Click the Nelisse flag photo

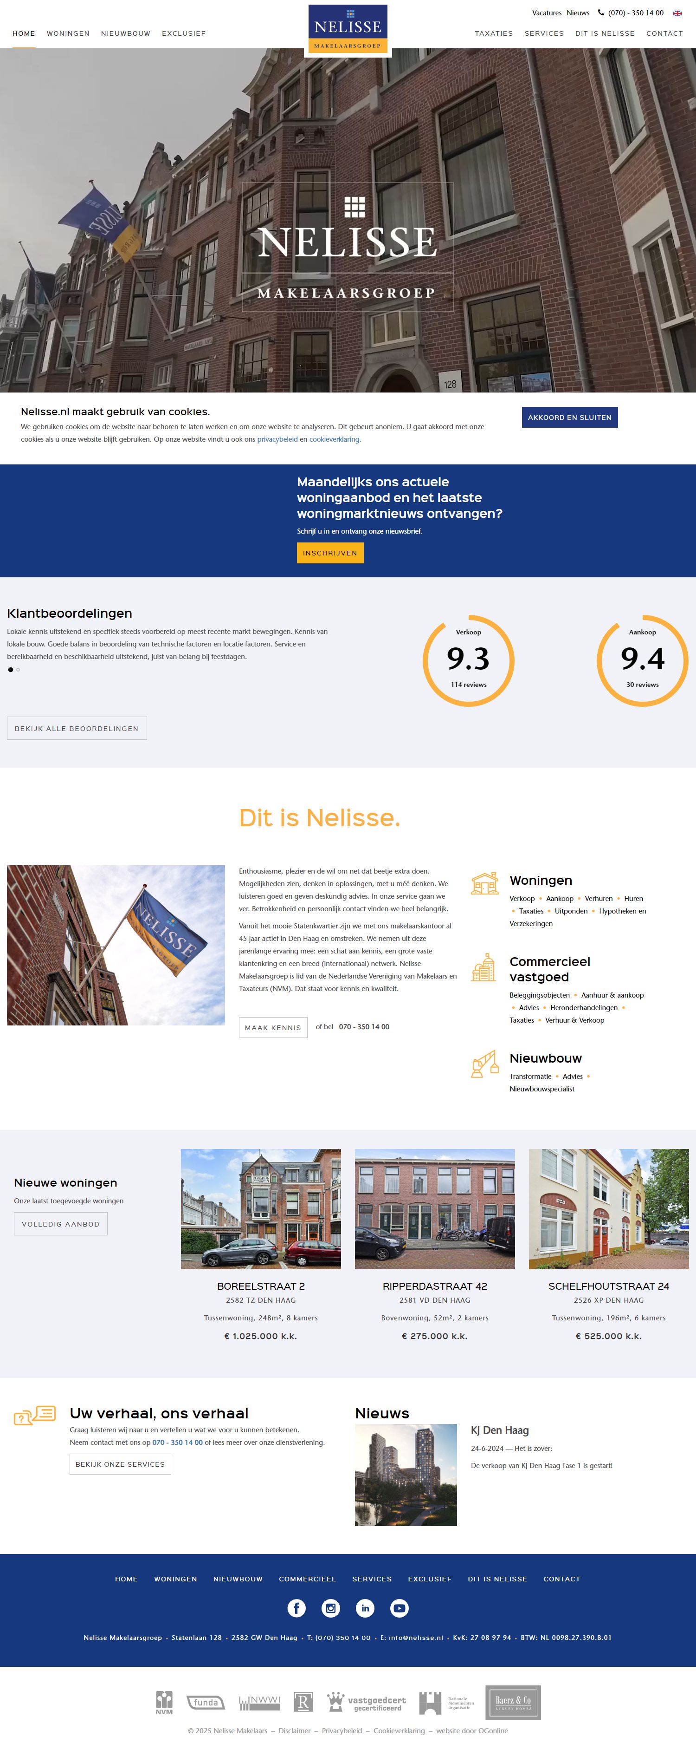click(116, 945)
